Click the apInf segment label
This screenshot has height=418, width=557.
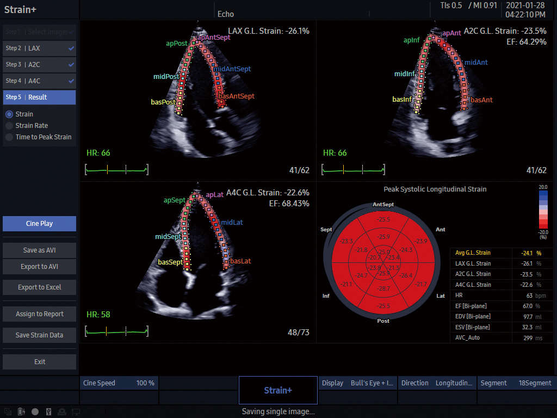click(412, 40)
